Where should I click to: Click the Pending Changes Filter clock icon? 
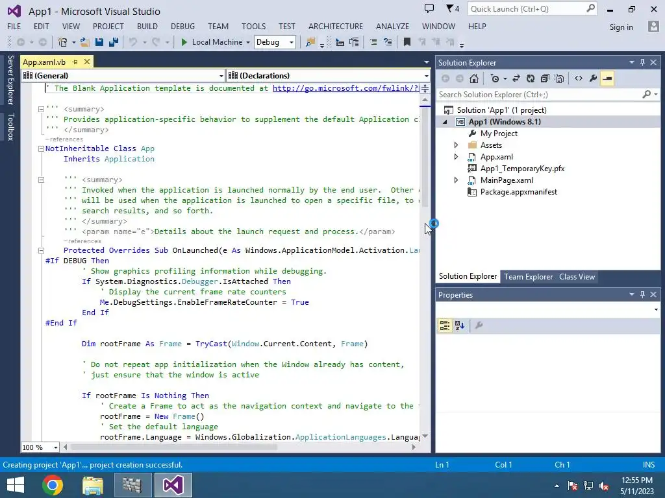point(495,78)
